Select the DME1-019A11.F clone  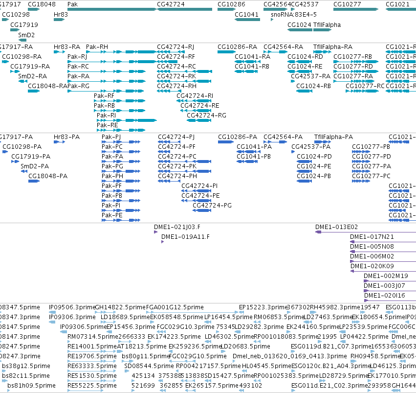[x=163, y=242]
